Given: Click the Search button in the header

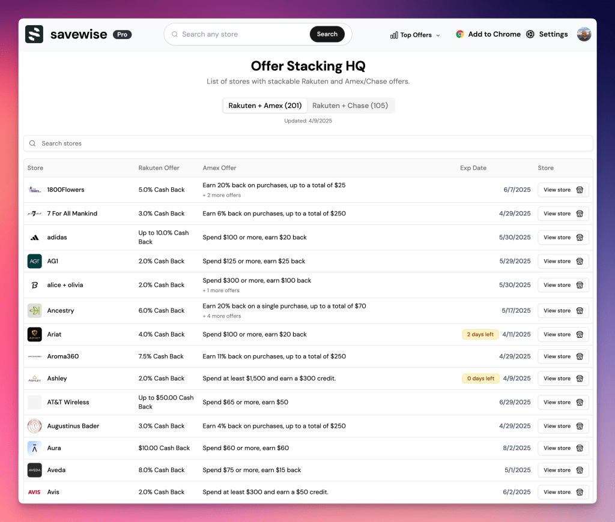Looking at the screenshot, I should [x=327, y=34].
